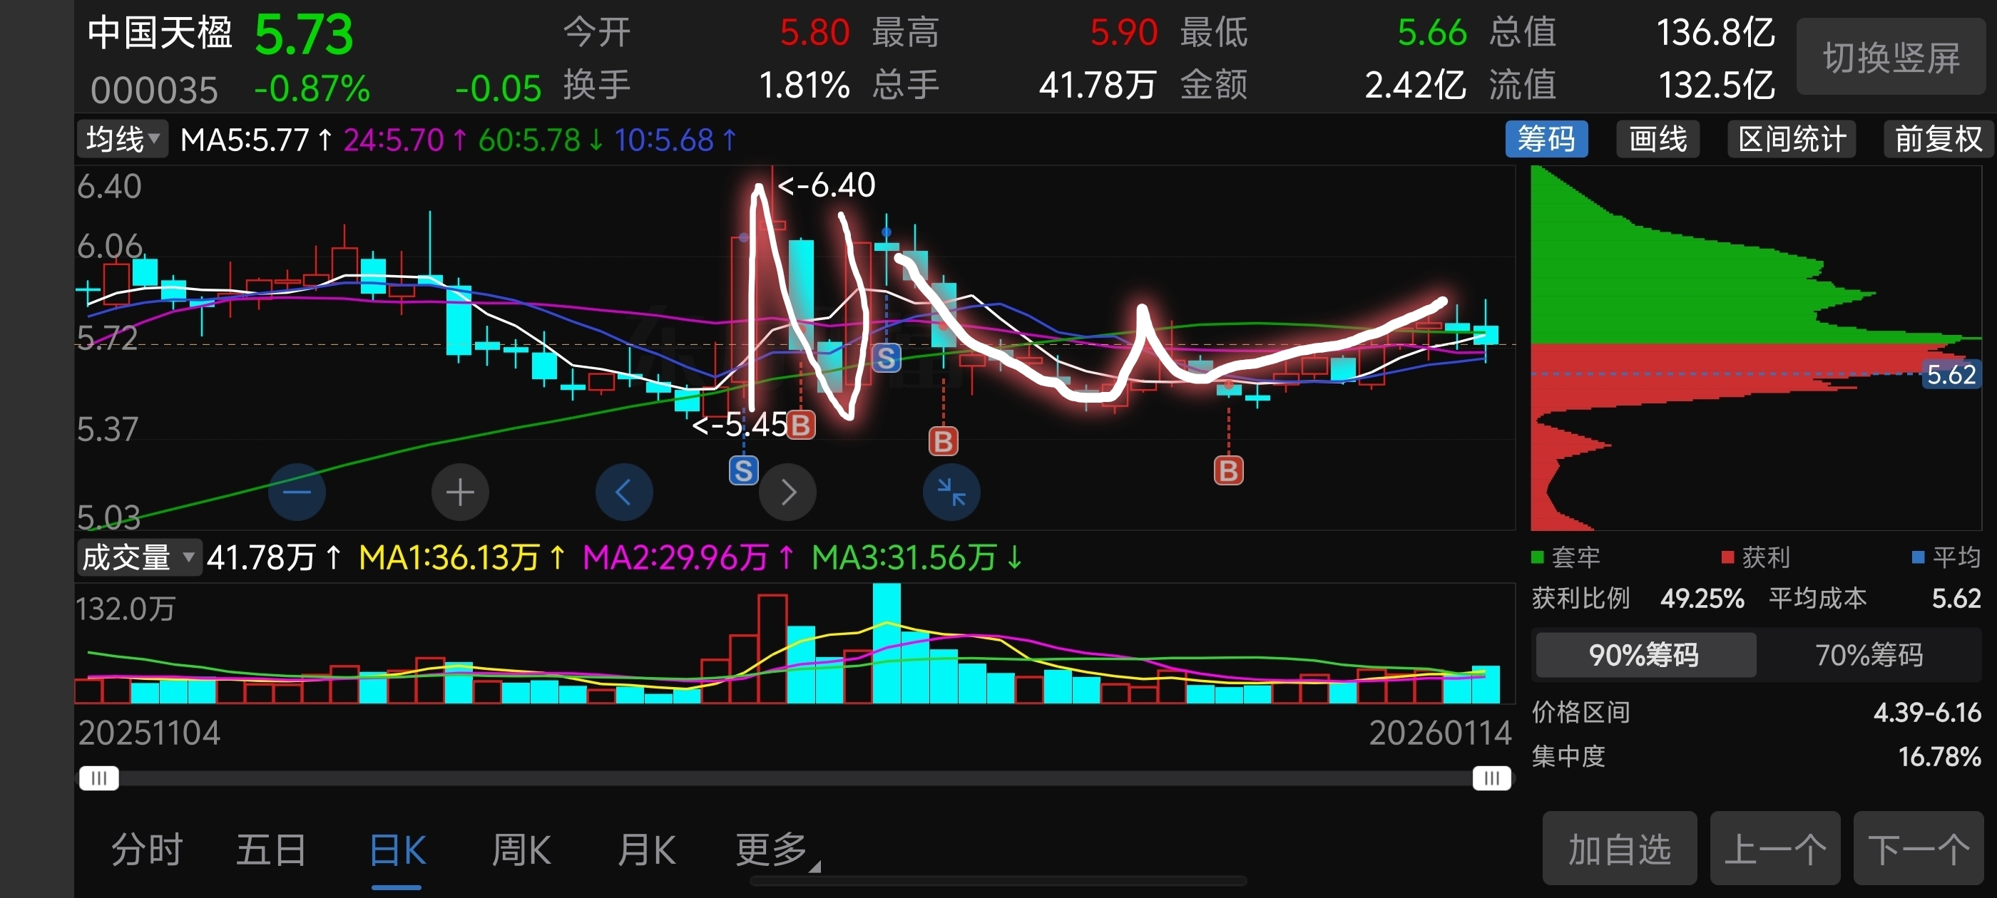
Task: Switch to the 分时 tab
Action: coord(146,850)
